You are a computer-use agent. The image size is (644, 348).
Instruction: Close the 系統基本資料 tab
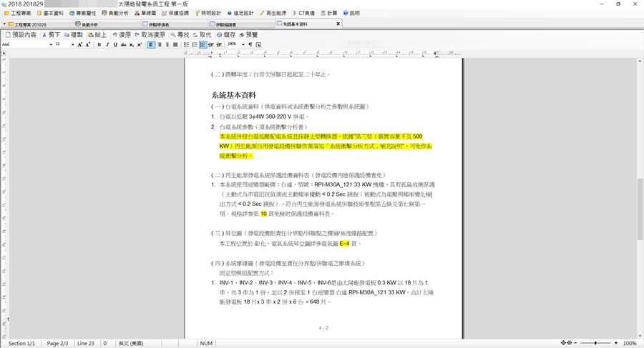[x=338, y=24]
